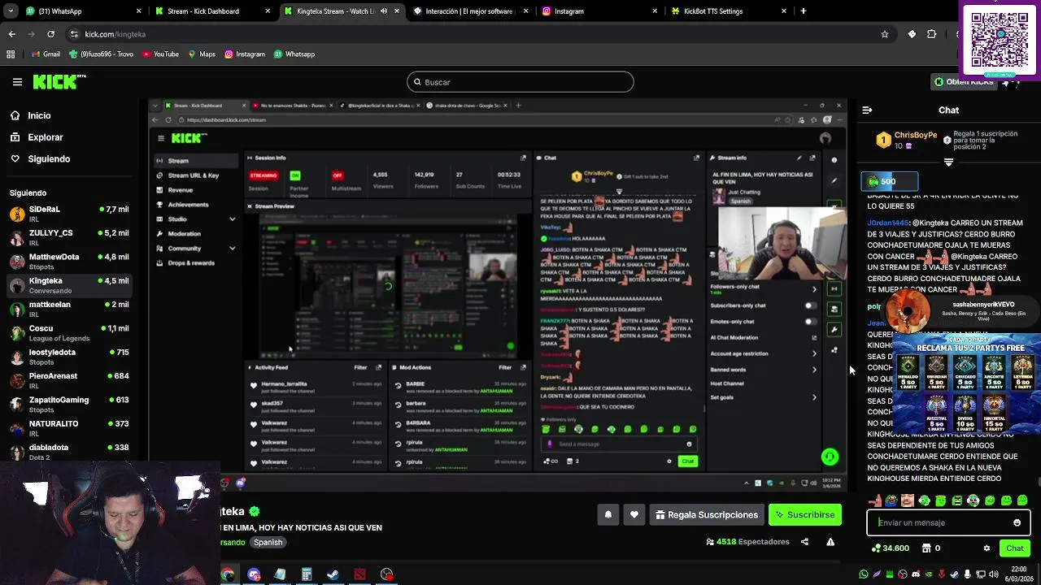
Task: Open diabladota channel in following list
Action: (69, 453)
